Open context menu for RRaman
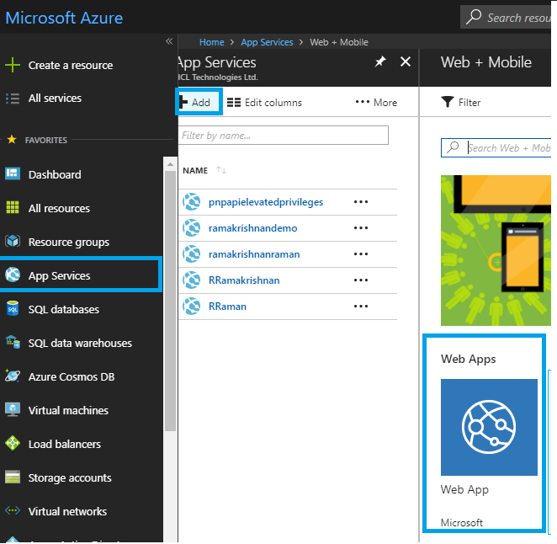This screenshot has width=557, height=544. pyautogui.click(x=361, y=307)
